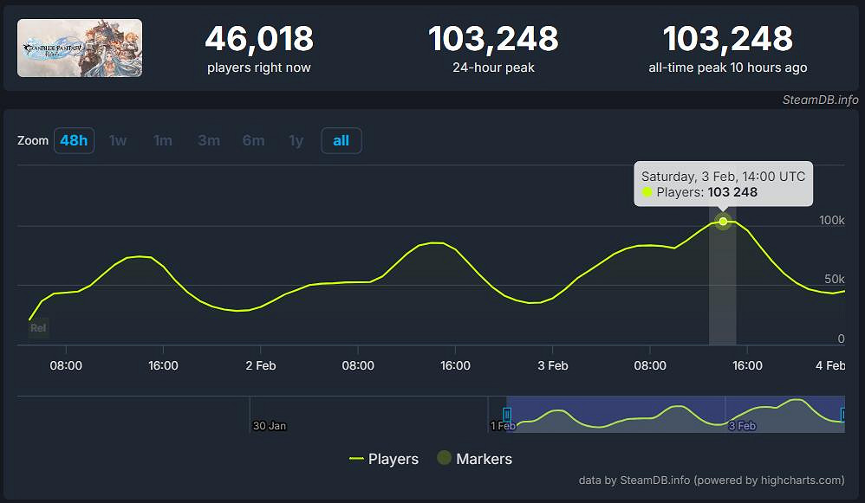Click the Granblue Fantasy Relink game thumbnail

click(80, 48)
